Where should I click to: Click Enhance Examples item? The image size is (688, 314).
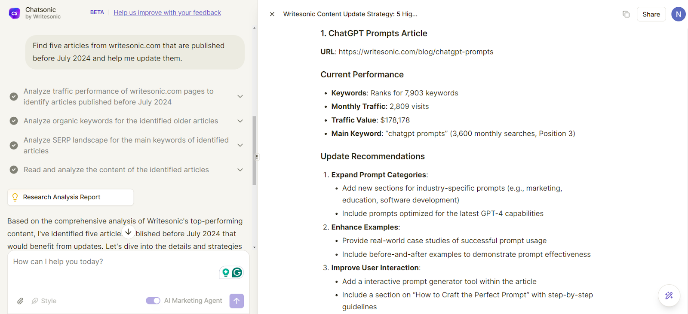click(365, 227)
